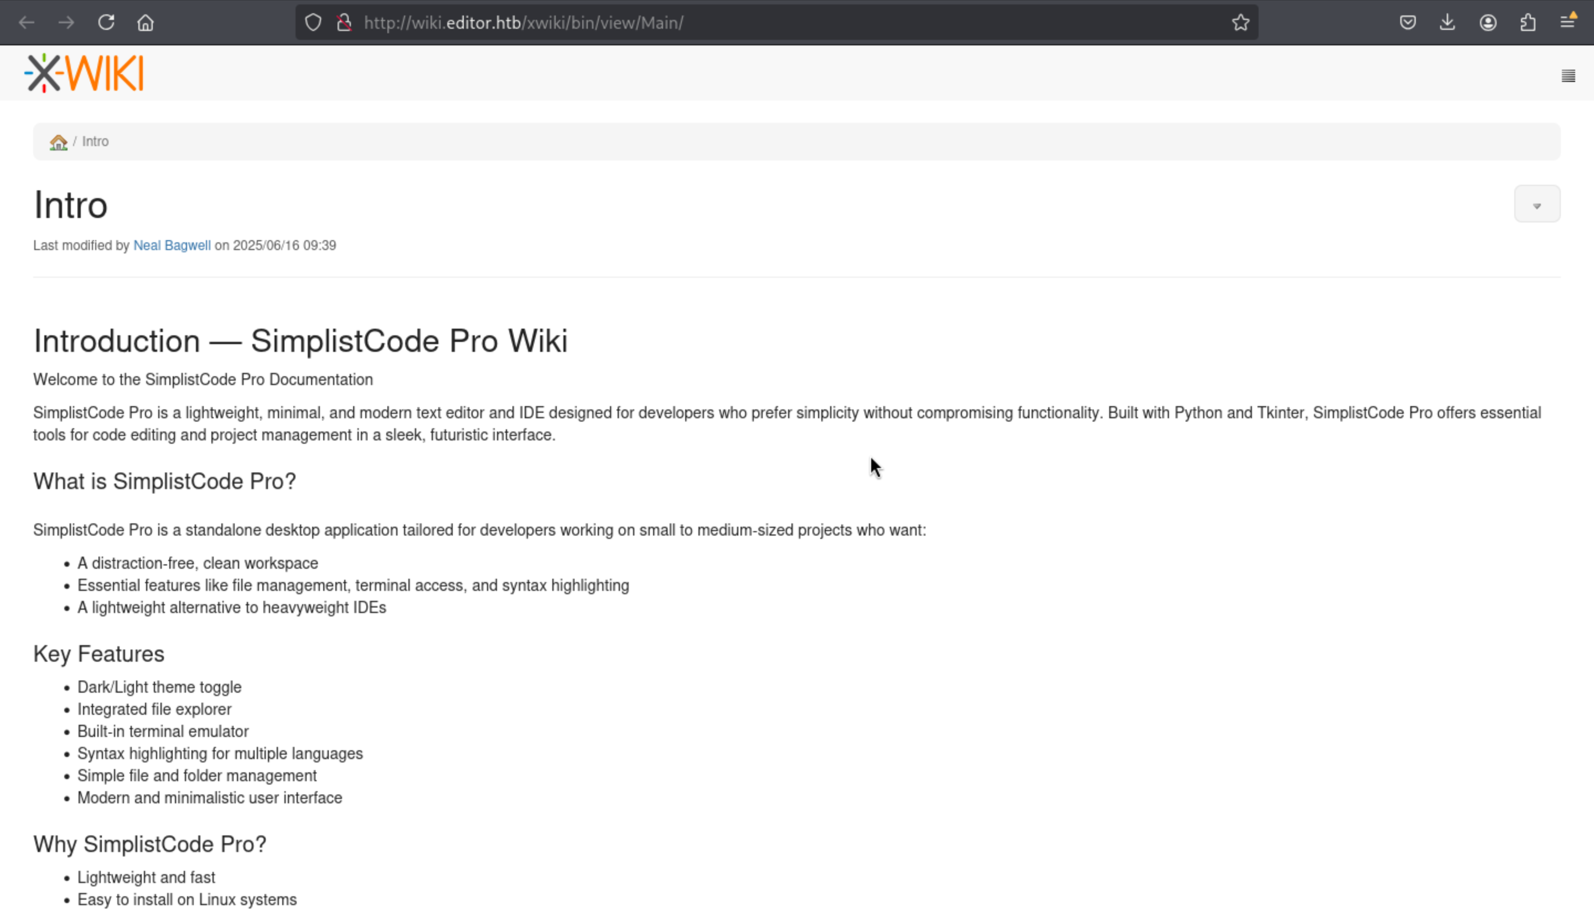
Task: Click the Intro page title
Action: coord(70,205)
